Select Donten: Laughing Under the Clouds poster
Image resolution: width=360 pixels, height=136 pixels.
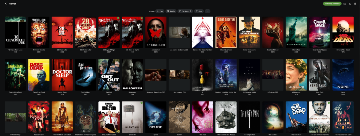226,75
